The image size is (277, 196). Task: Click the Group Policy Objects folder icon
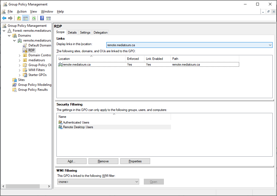25,65
